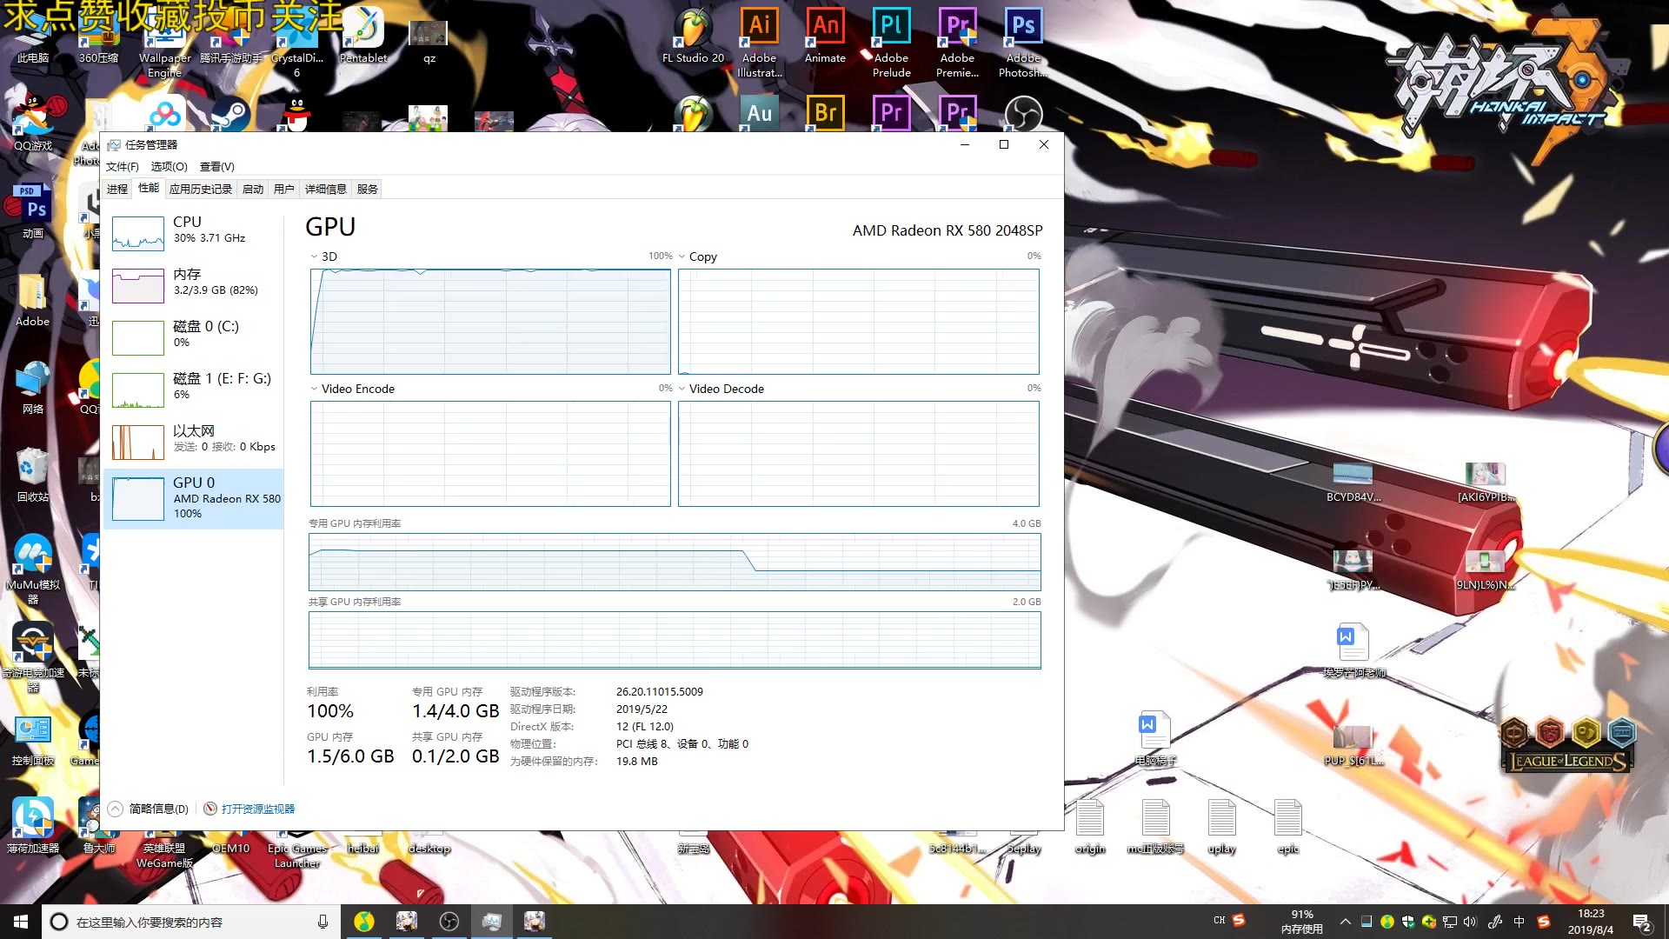Click the Windows Start button
1669x939 pixels.
pyautogui.click(x=21, y=922)
